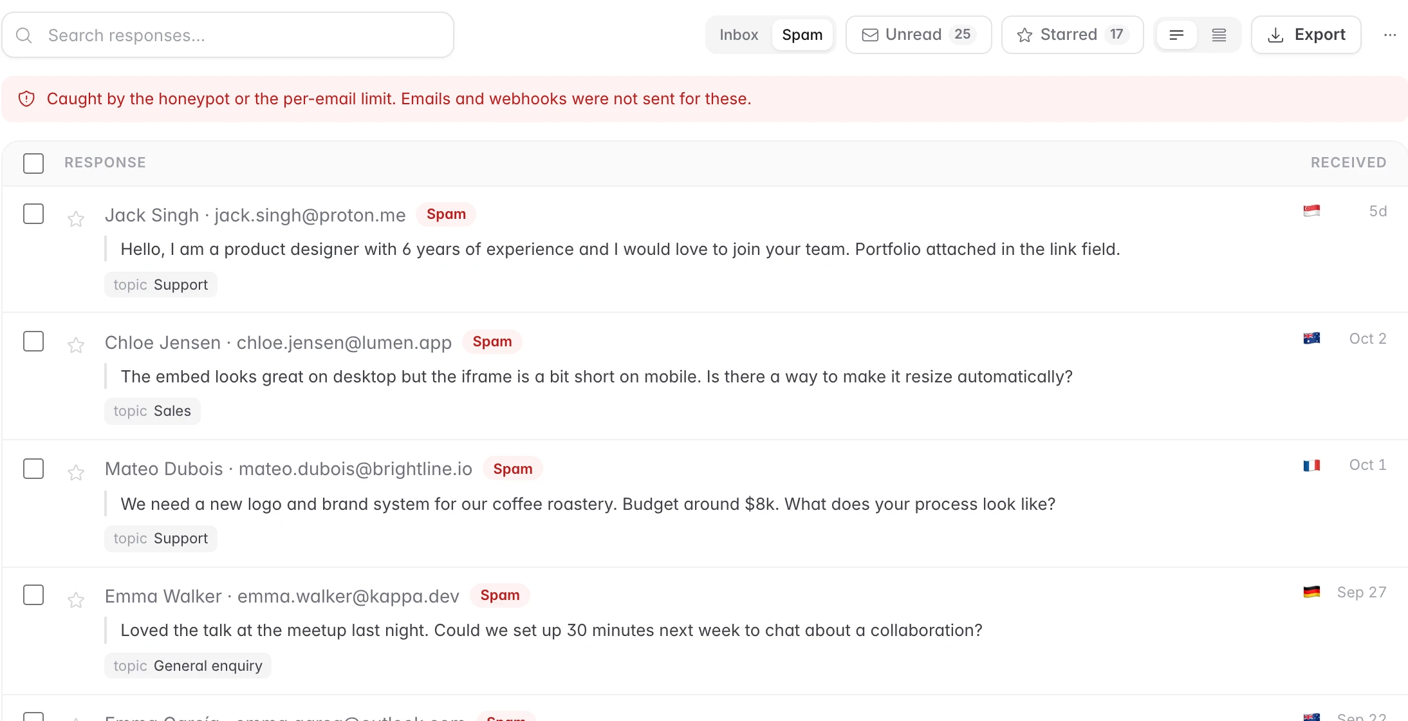Screen dimensions: 1408x721
Task: Click the Australia flag on Chloe Jensen row
Action: pos(1311,339)
